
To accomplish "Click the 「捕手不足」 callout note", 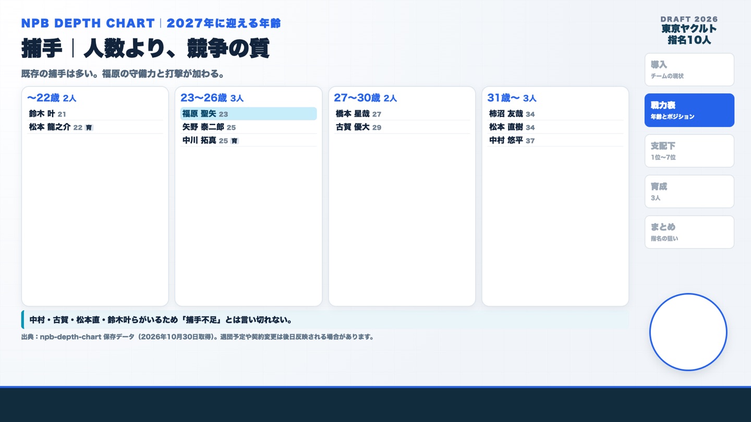I will [x=325, y=320].
